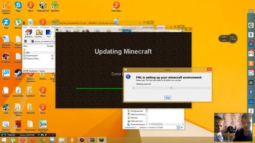Open the Операции menu in WinRAR

tap(45, 27)
